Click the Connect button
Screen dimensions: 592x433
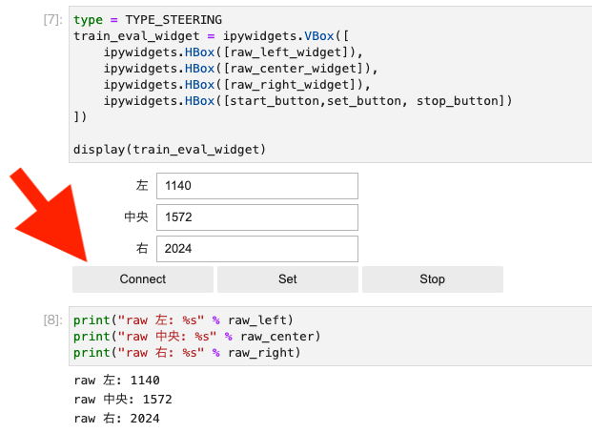(143, 279)
